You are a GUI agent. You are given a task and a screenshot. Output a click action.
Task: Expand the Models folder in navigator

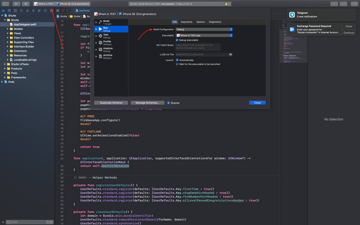8,29
